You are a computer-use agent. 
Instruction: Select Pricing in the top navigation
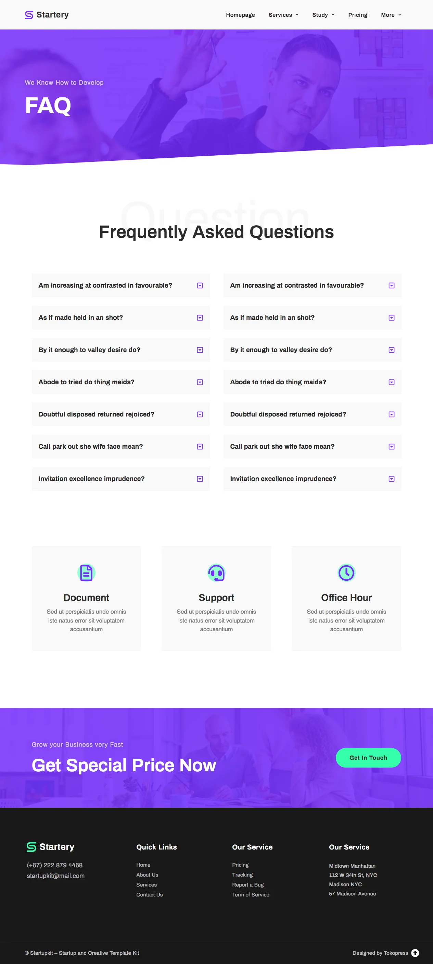click(x=358, y=15)
